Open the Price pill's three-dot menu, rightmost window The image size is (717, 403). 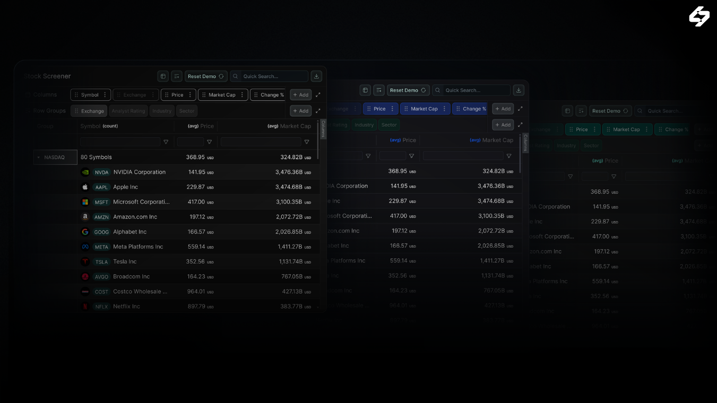click(x=594, y=129)
